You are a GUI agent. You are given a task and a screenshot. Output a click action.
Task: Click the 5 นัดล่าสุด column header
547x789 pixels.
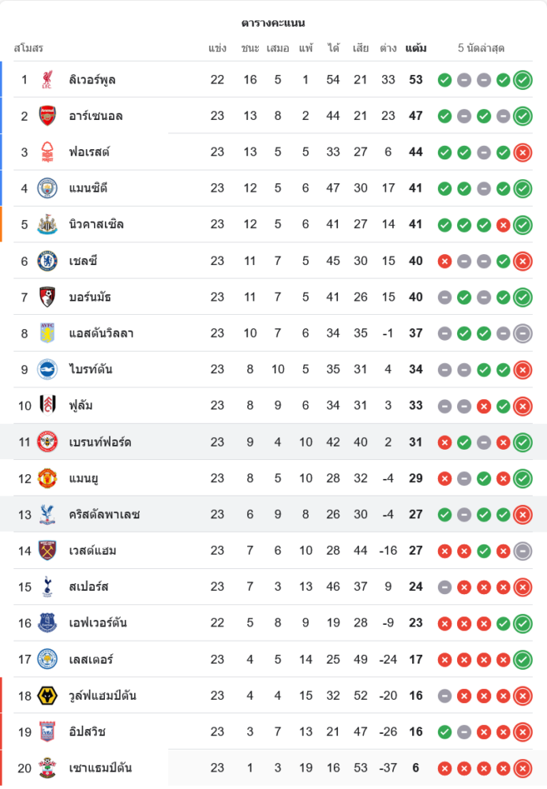pyautogui.click(x=481, y=48)
